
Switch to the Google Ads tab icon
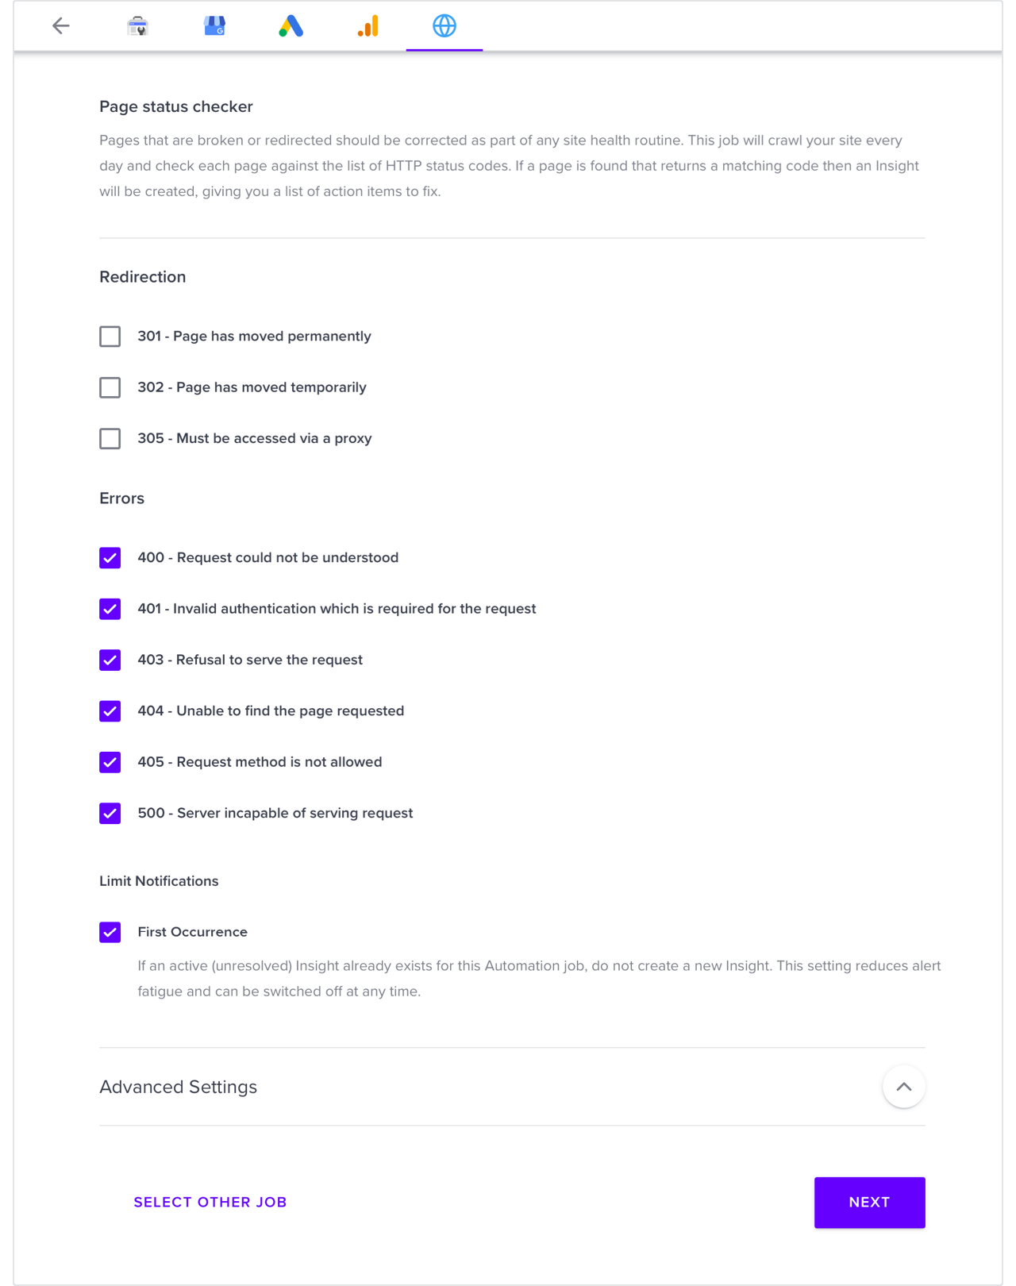click(291, 26)
